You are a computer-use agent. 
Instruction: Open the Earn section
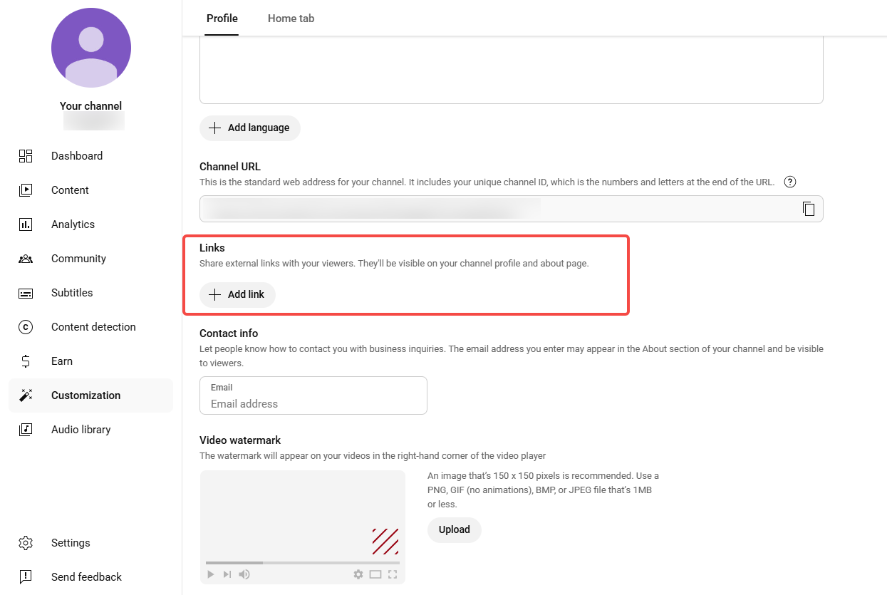(x=62, y=361)
